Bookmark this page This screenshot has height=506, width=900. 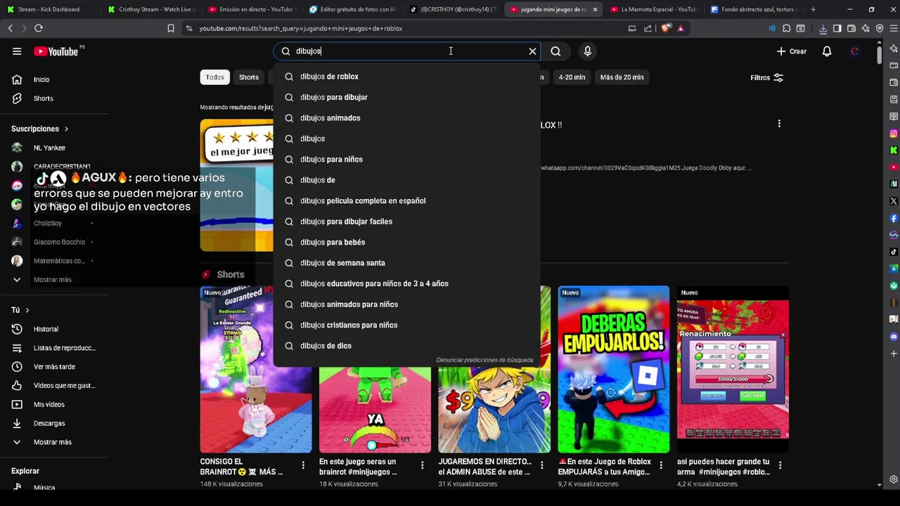pos(170,28)
